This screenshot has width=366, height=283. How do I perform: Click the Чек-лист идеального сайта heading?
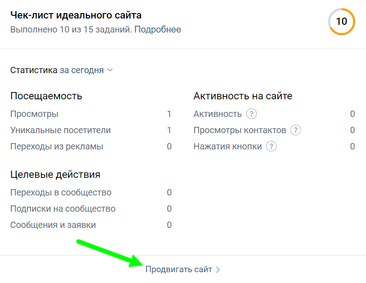(x=76, y=15)
